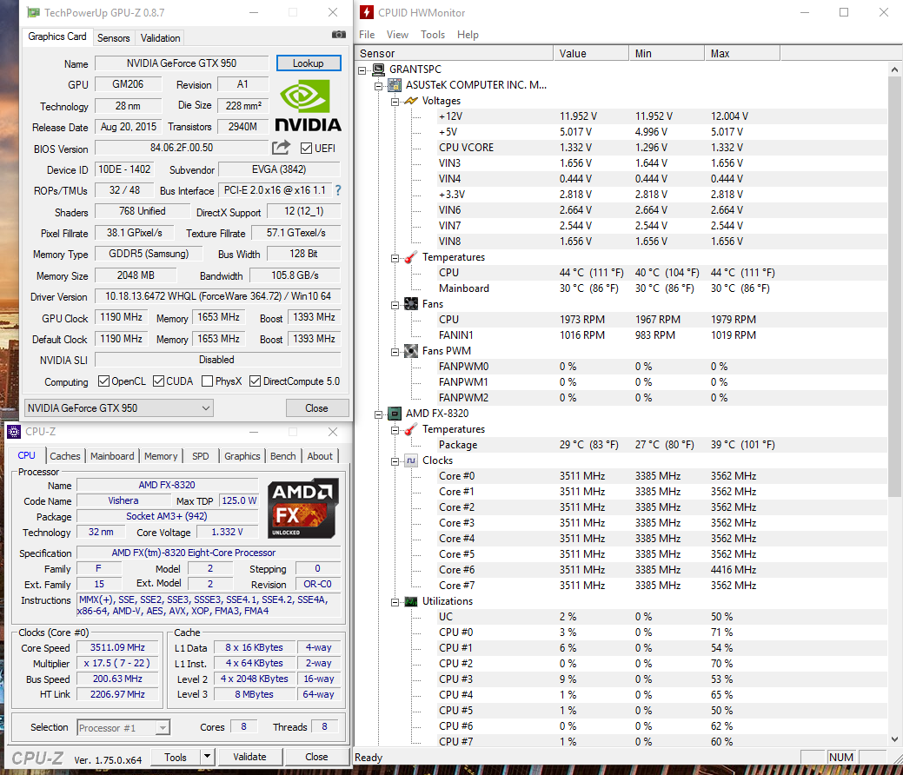The image size is (903, 775).
Task: Click the Fans icon in HWMonitor tree
Action: pyautogui.click(x=410, y=304)
